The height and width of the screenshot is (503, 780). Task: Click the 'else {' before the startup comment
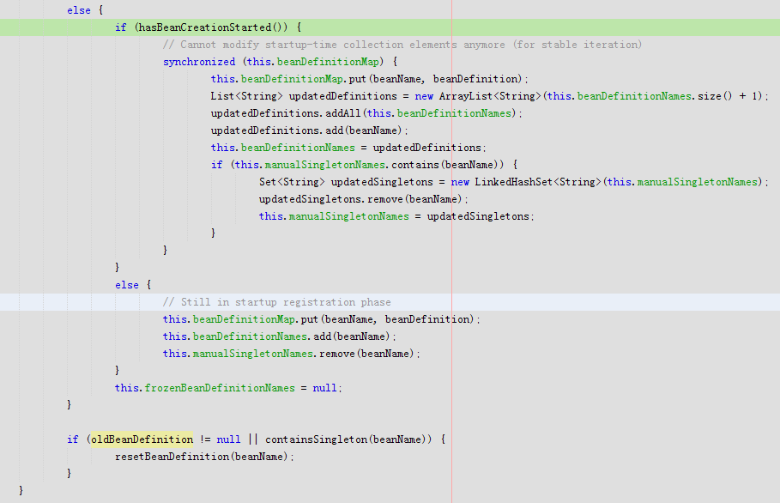click(133, 285)
